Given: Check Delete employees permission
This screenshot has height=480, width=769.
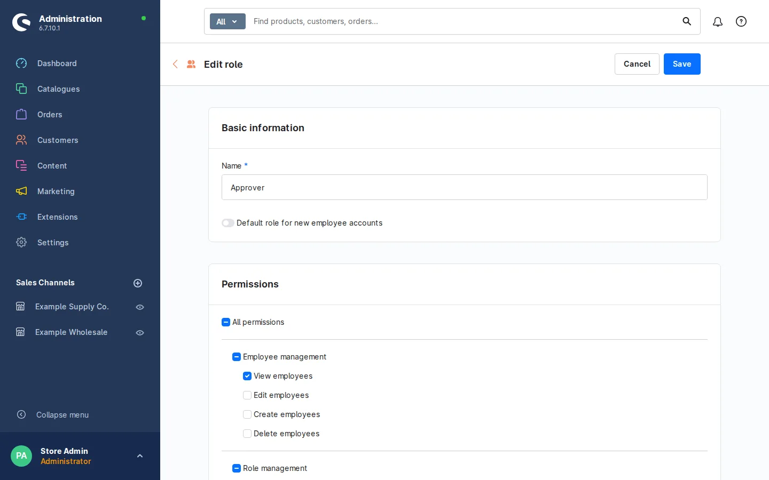Looking at the screenshot, I should 247,434.
